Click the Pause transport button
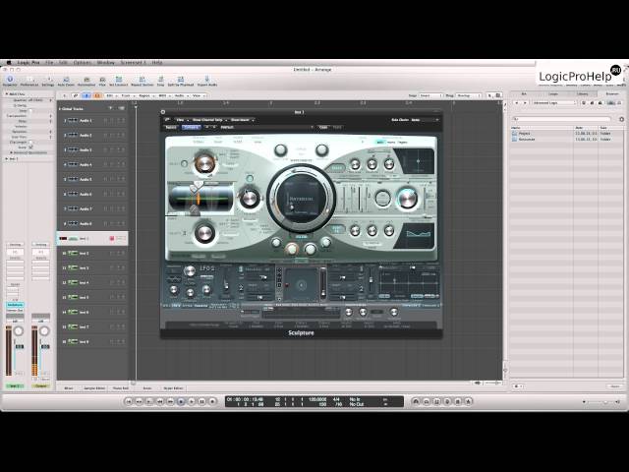Image resolution: width=629 pixels, height=472 pixels. 201,401
